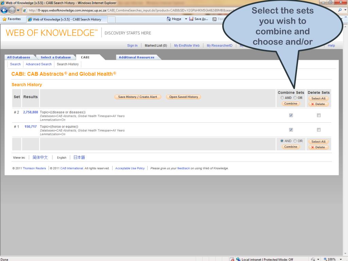
Task: Select the CABI tab
Action: click(x=85, y=57)
